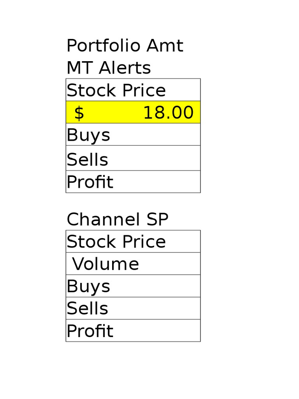Click the dollar sign in yellow cell

(79, 113)
